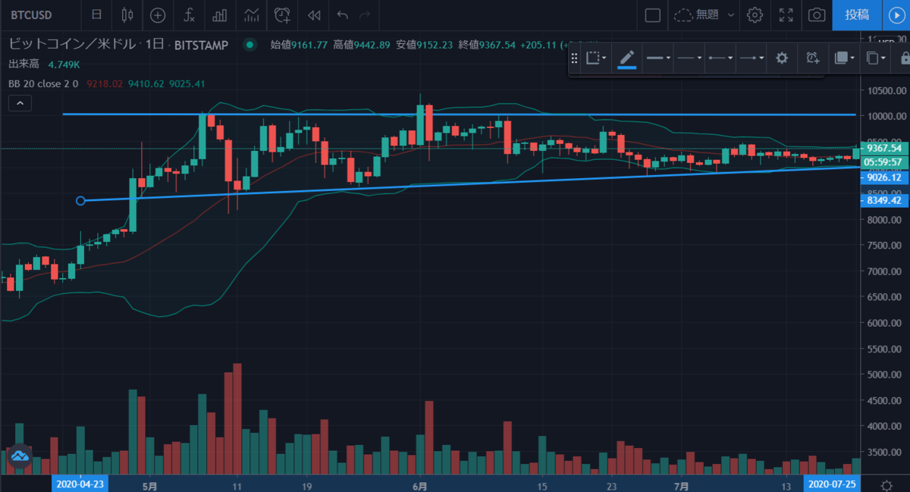The width and height of the screenshot is (910, 492).
Task: Select the upper horizontal blue resistance line
Action: (459, 114)
